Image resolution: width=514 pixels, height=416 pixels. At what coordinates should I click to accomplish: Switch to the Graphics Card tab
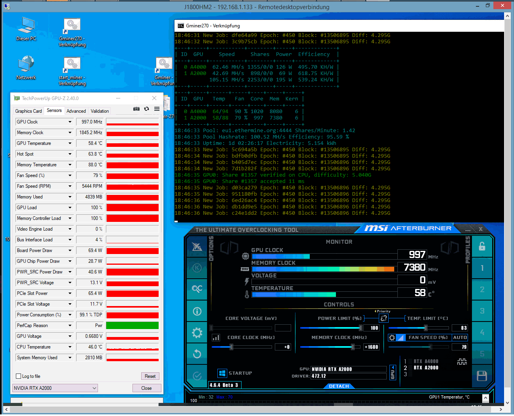click(29, 111)
